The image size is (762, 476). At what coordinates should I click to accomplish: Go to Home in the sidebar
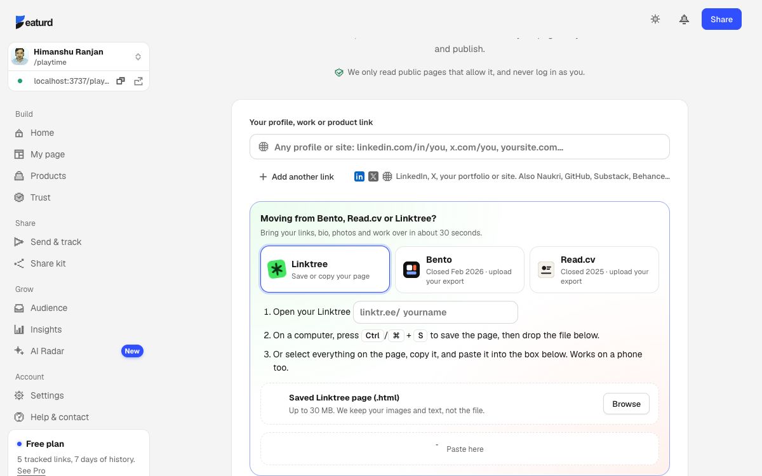click(79, 133)
